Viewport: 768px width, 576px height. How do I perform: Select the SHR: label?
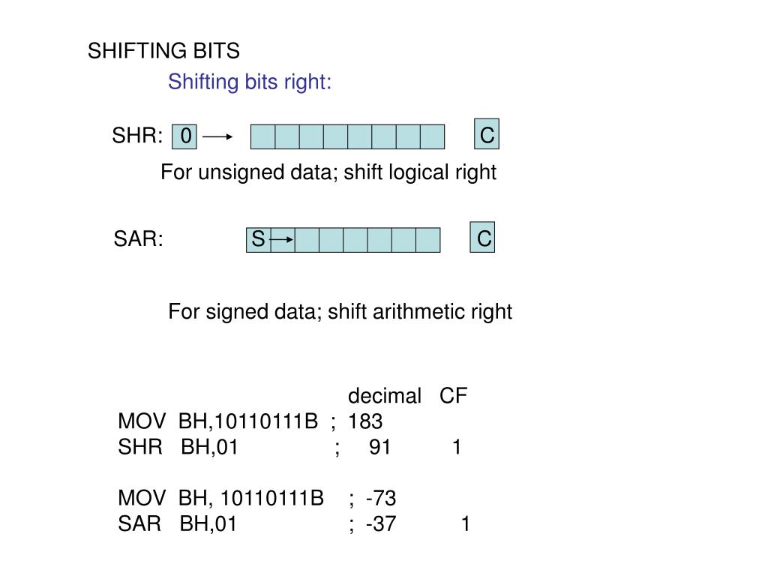point(137,136)
